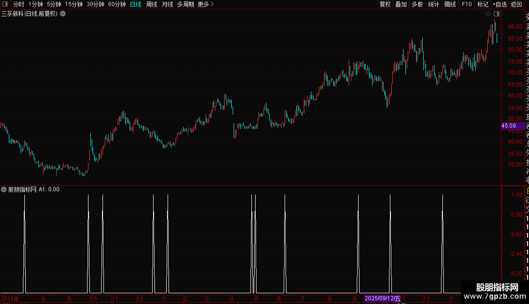Click the 2025/09/12/五 date marker
Screen dimensions: 529x304
coord(382,298)
